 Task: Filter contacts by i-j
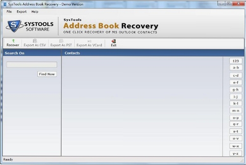click(236, 97)
